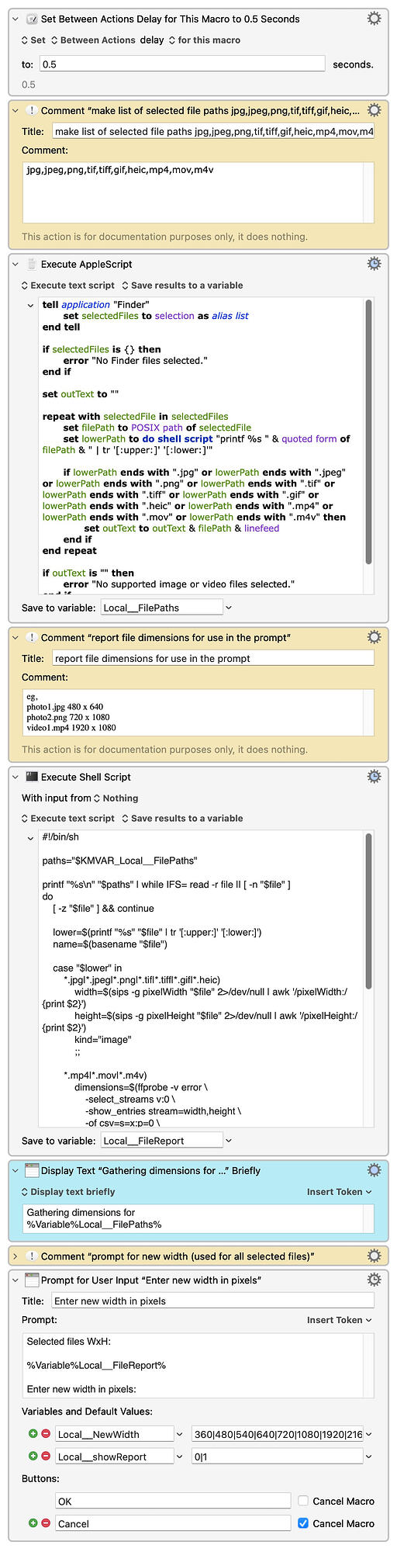397x1552 pixels.
Task: Open the "for this macro" popup menu
Action: click(205, 40)
